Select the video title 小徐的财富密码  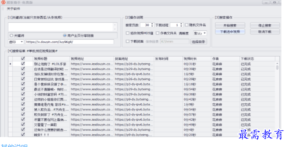(x=51, y=94)
